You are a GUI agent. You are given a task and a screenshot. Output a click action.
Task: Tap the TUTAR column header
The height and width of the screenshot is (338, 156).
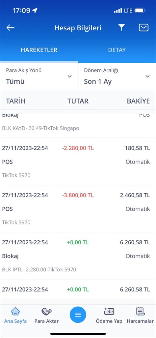click(x=78, y=101)
